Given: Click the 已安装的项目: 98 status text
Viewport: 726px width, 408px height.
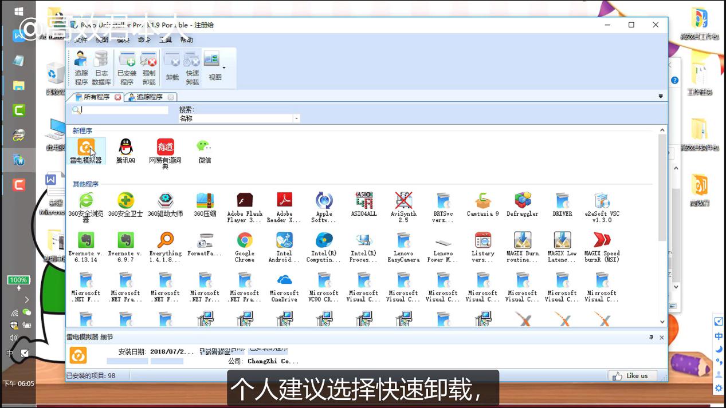Looking at the screenshot, I should (x=91, y=376).
